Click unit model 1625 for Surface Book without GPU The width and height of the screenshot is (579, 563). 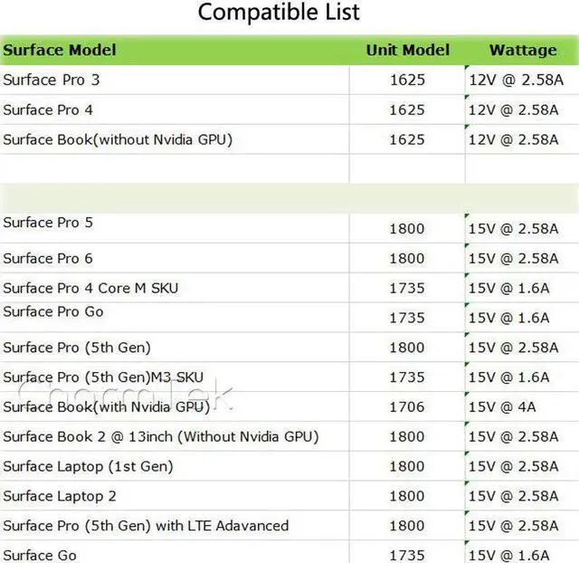(407, 139)
